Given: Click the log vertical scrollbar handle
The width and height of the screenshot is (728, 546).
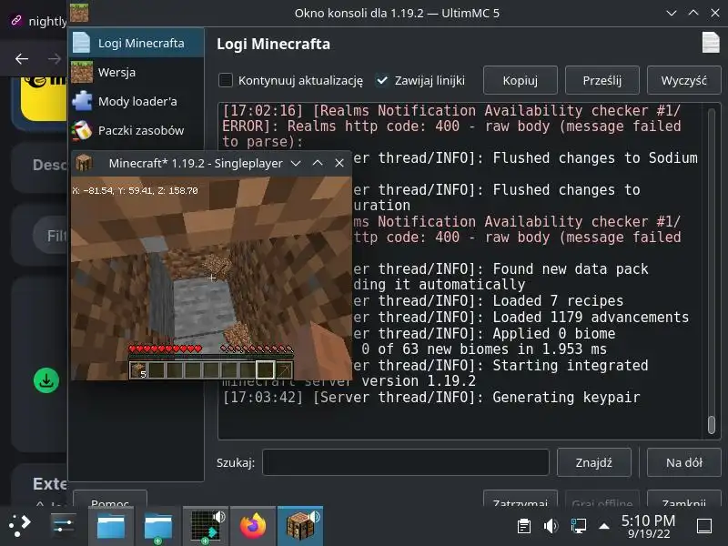Looking at the screenshot, I should click(712, 425).
